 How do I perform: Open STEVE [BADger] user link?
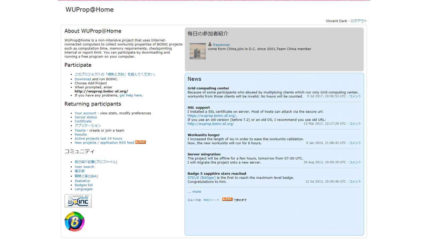coord(202,178)
